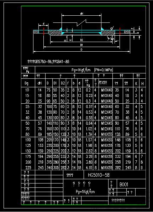Click the (PN=0.1MPa) pressure heading above the table
153x212 pixels.
click(104, 70)
